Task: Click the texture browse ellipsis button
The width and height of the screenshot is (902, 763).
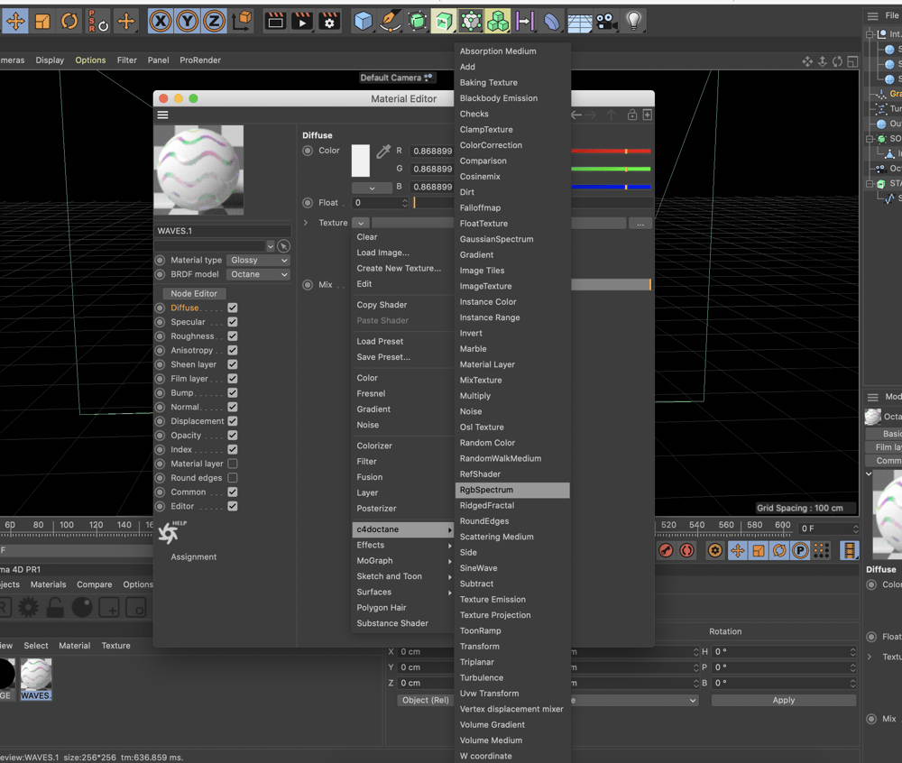Action: point(640,223)
